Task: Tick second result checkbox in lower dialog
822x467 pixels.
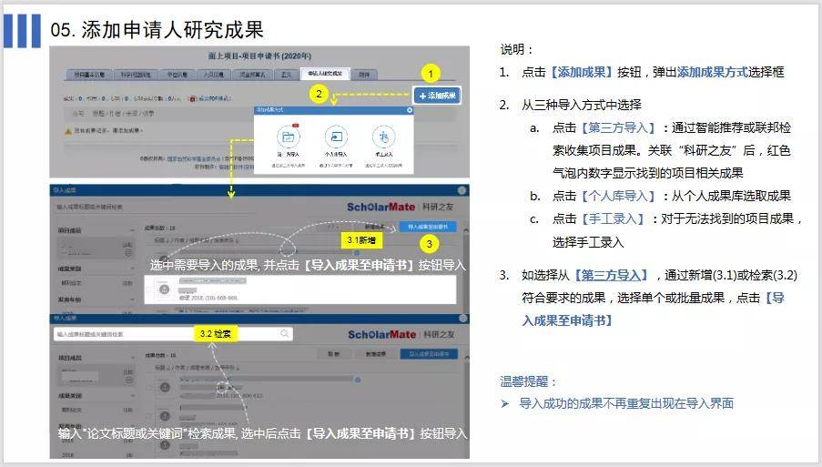Action: 149,417
